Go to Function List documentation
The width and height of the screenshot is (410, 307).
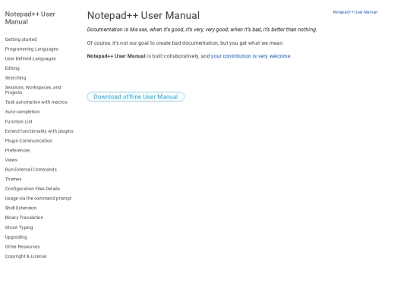[18, 121]
